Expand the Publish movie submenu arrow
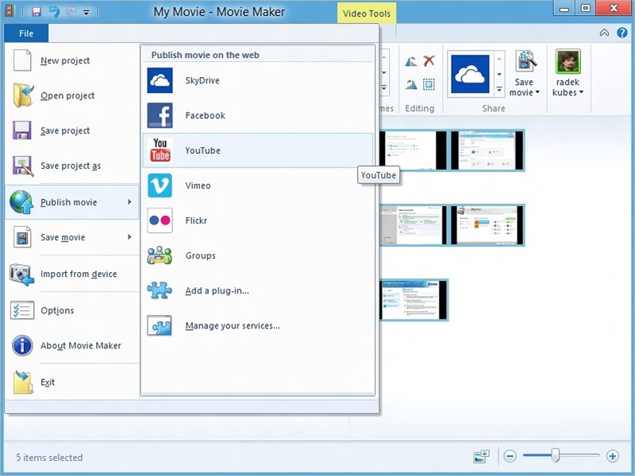 tap(129, 202)
